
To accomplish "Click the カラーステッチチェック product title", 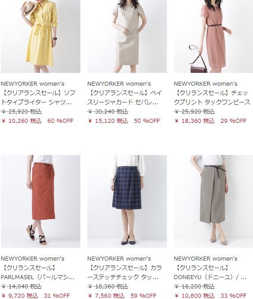I will pos(125,273).
